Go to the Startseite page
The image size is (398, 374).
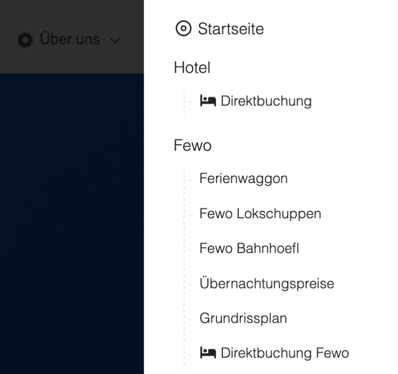pyautogui.click(x=231, y=29)
